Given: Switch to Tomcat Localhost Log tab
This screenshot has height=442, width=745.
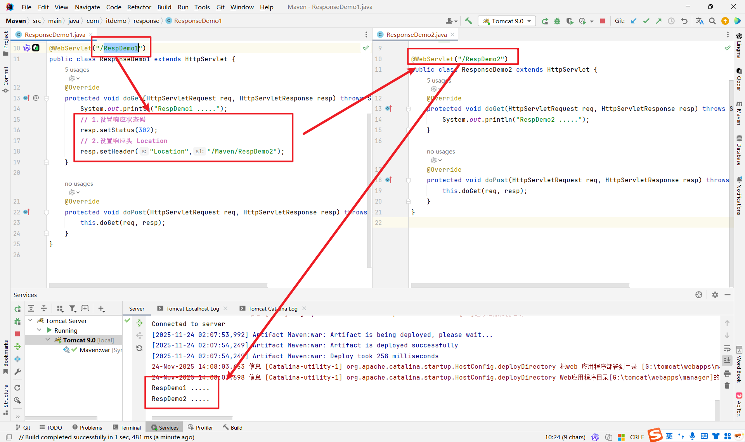Looking at the screenshot, I should [192, 309].
